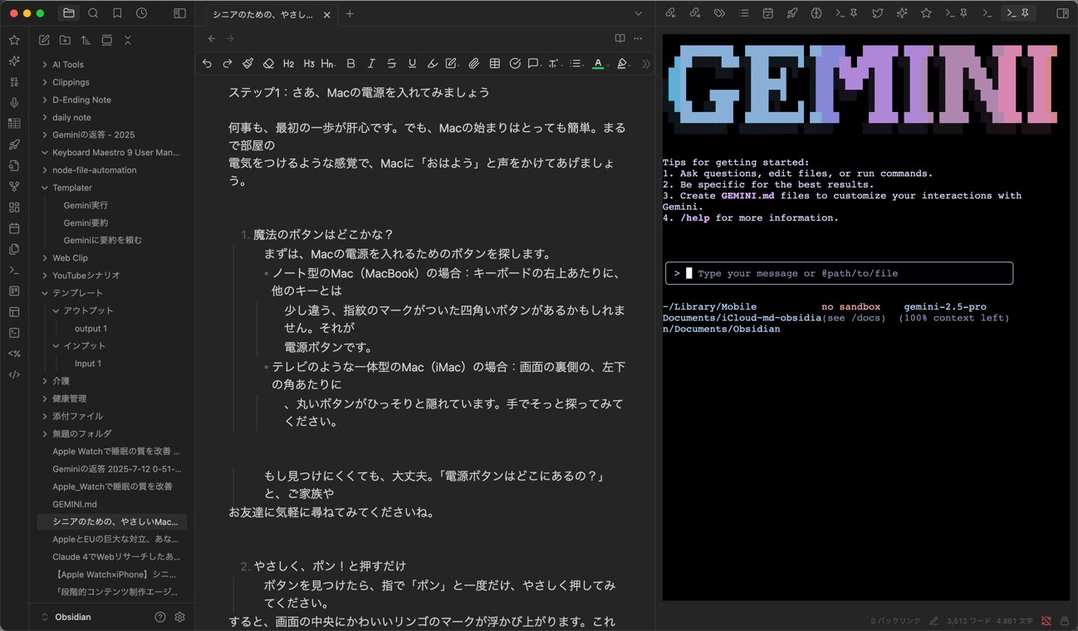
Task: Toggle bold formatting in the toolbar
Action: click(350, 63)
